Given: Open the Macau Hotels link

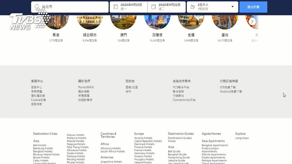Looking at the screenshot, I should pyautogui.click(x=75, y=135).
